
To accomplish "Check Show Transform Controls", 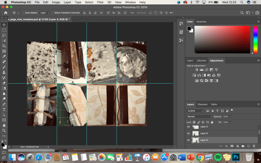I will point(53,13).
